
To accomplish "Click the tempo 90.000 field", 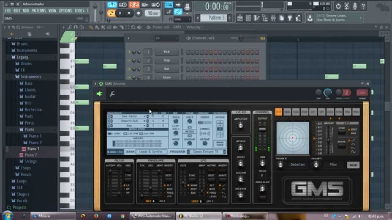I will [153, 13].
